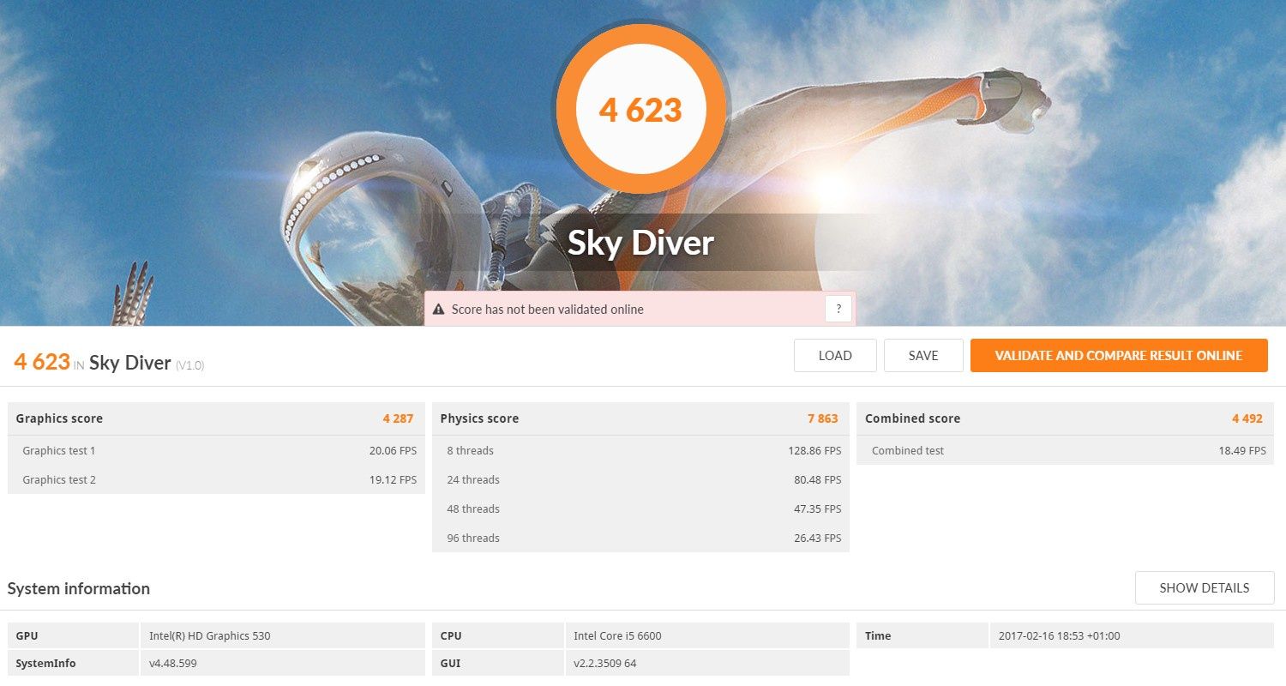Click the 18.49 FPS value
This screenshot has height=686, width=1286.
[x=1242, y=450]
